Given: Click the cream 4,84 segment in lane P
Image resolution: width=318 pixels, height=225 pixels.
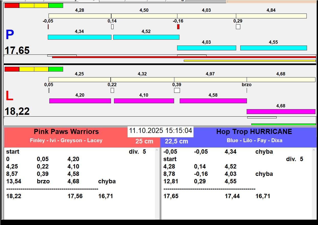Looking at the screenshot, I should 271,16.
